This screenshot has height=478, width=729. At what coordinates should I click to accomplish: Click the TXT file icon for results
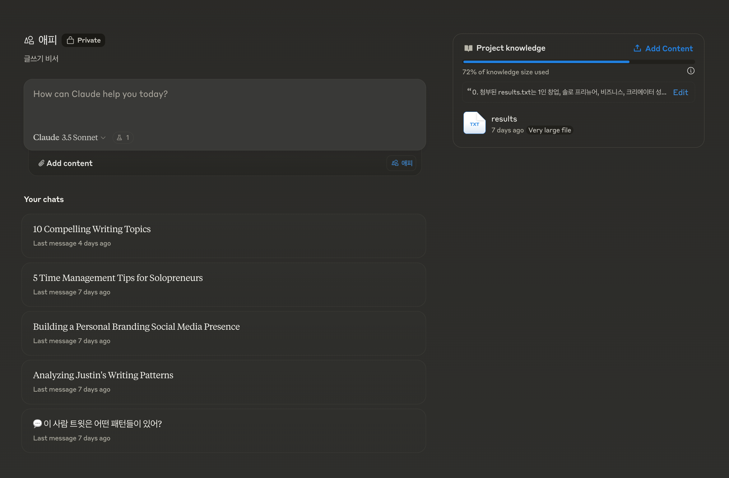pos(474,123)
